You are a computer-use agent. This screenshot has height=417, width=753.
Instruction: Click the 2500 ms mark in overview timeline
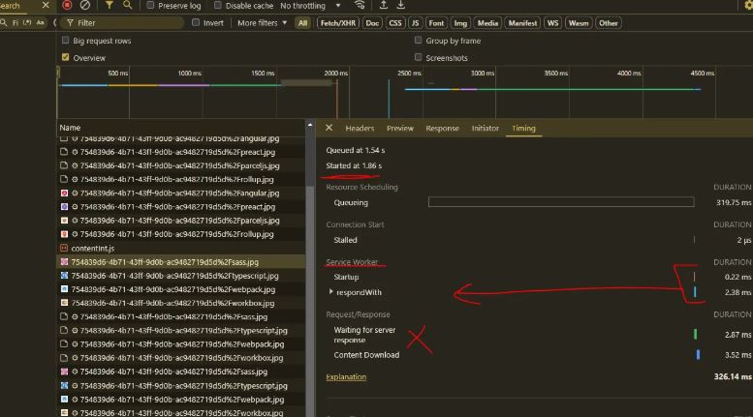[x=409, y=74]
